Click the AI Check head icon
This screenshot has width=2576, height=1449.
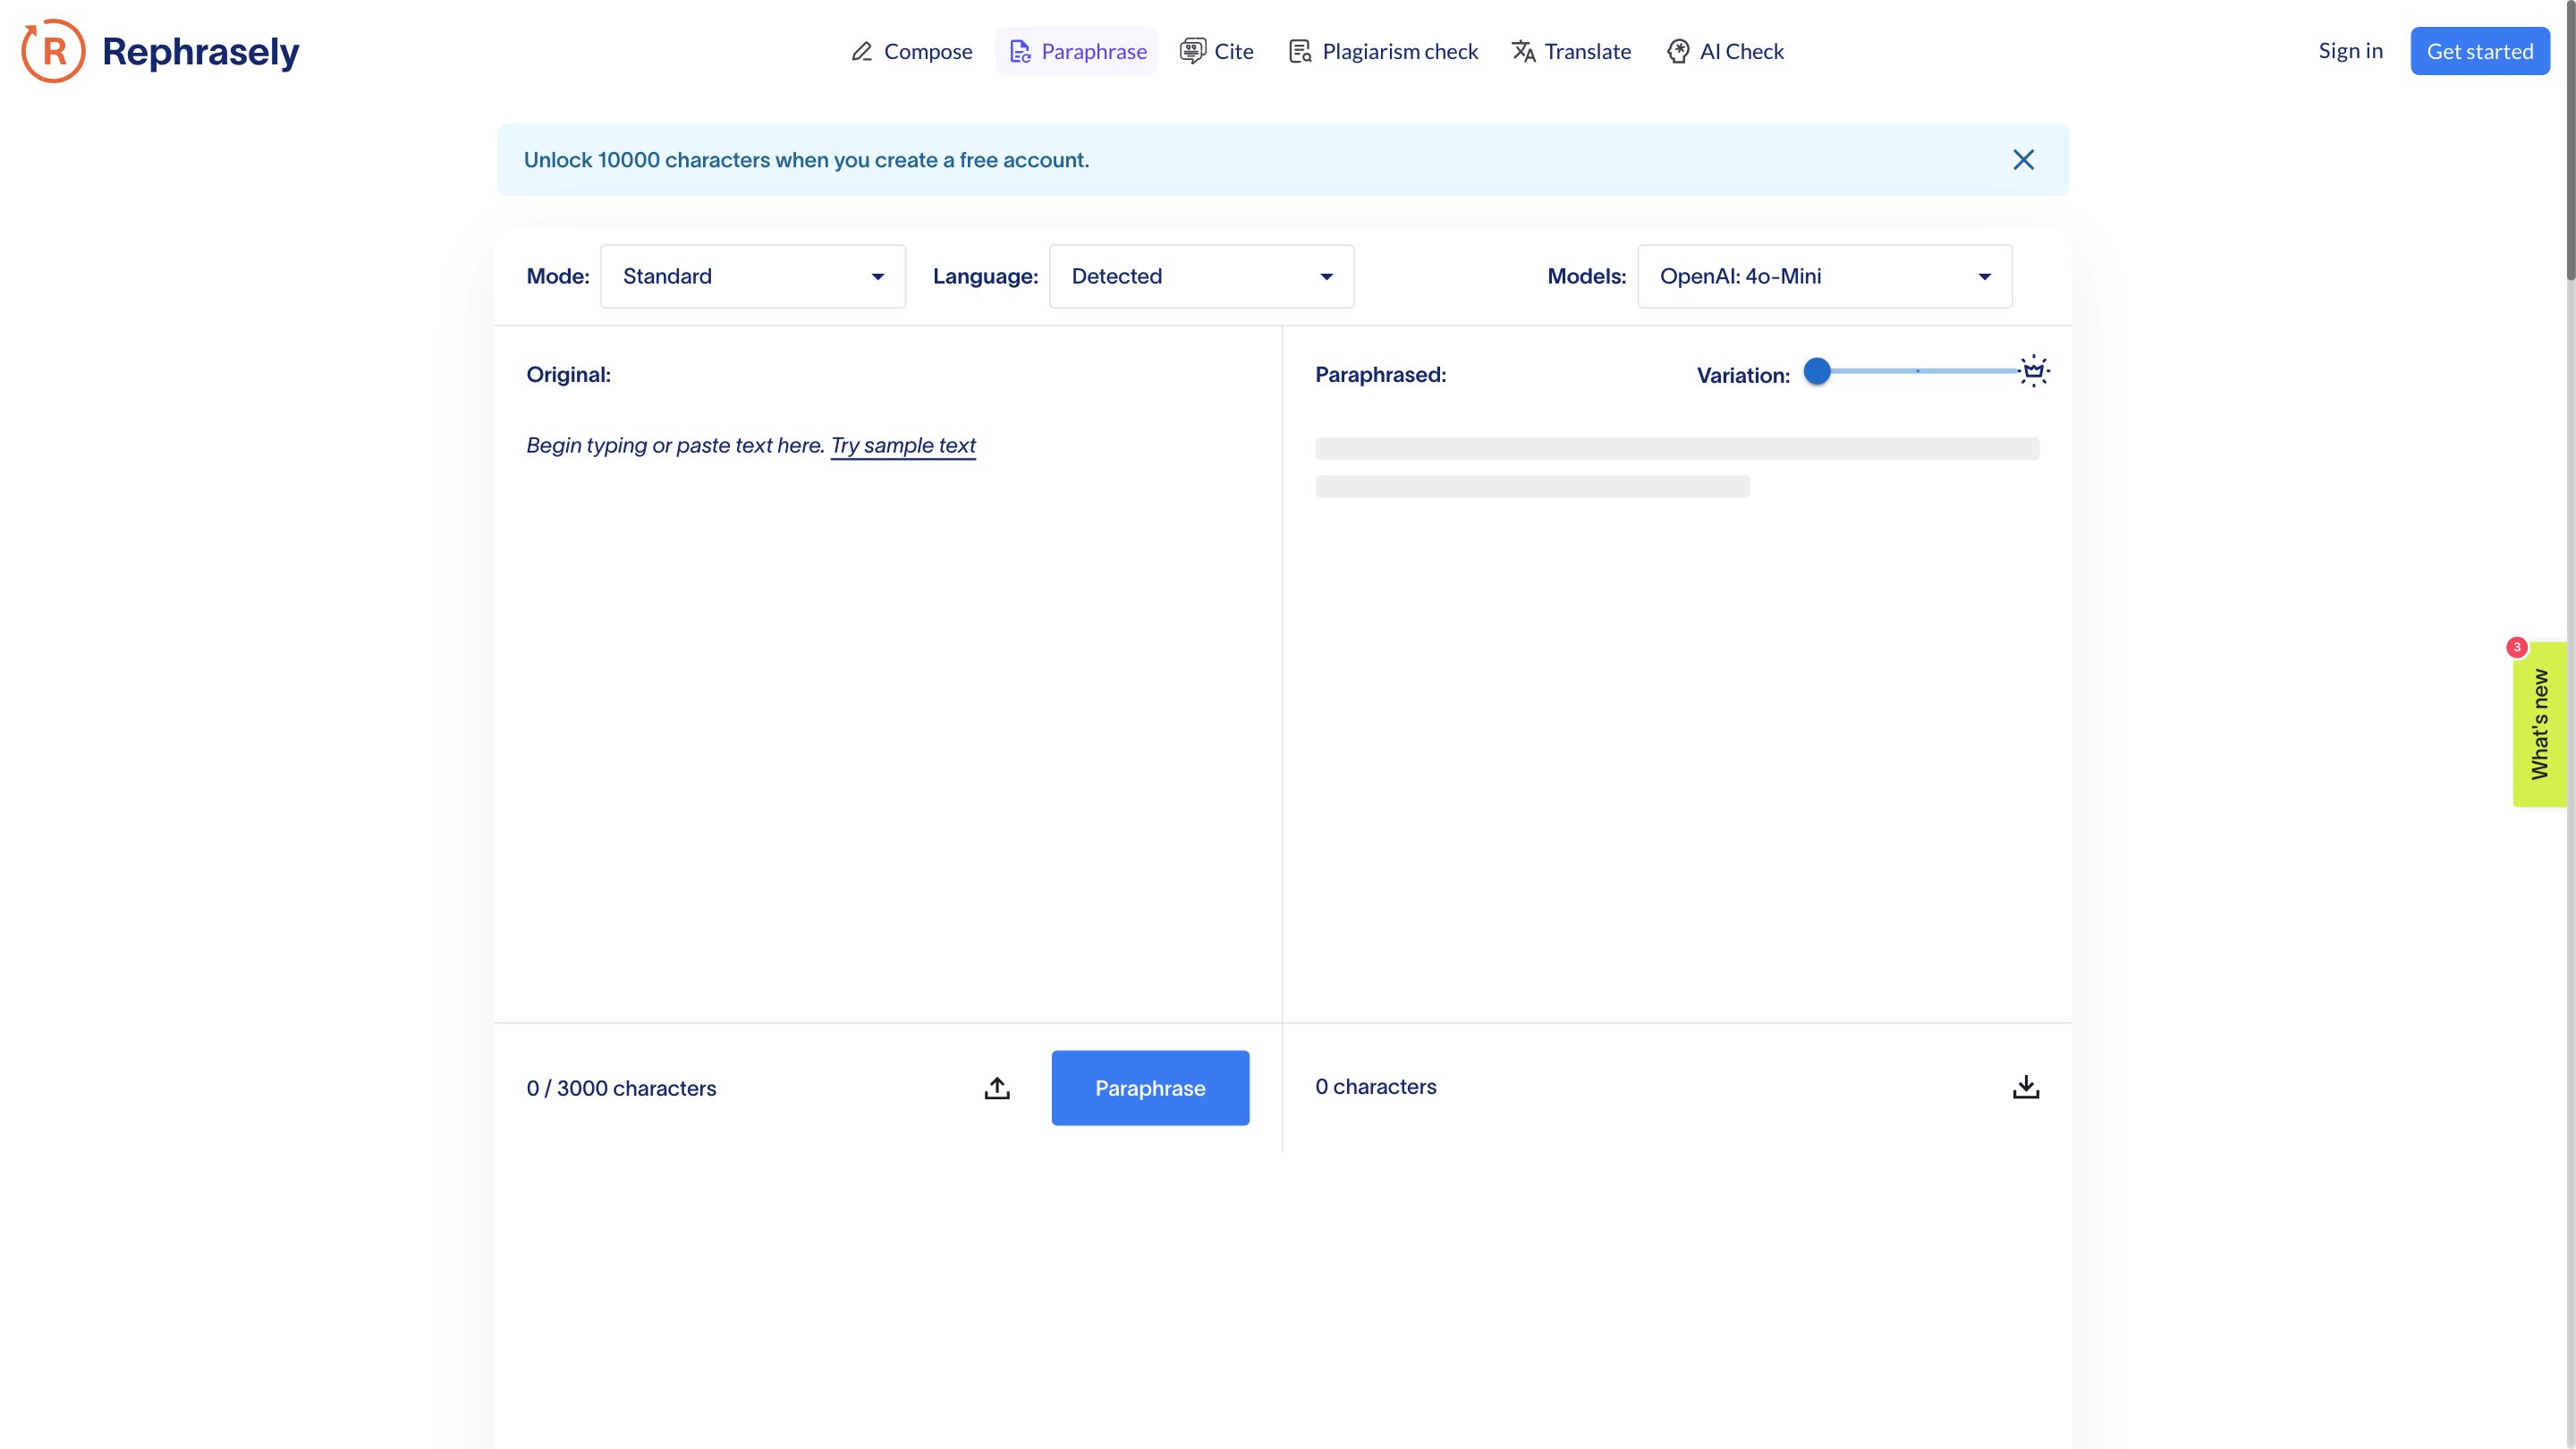click(1678, 51)
